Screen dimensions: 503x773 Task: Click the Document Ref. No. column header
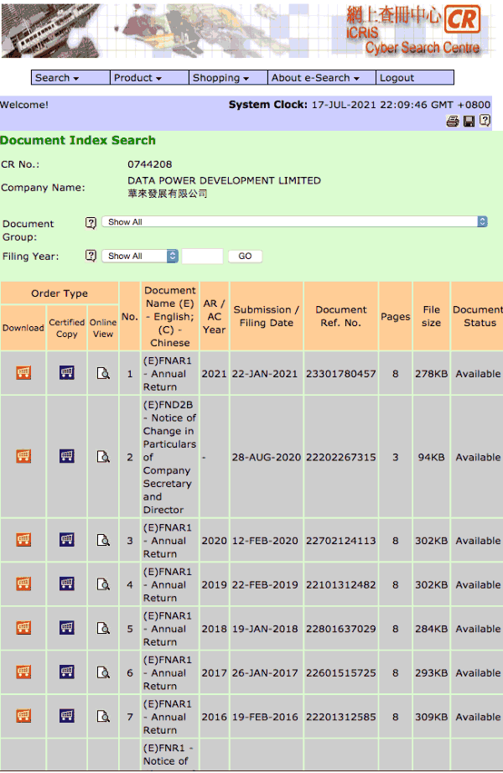340,316
